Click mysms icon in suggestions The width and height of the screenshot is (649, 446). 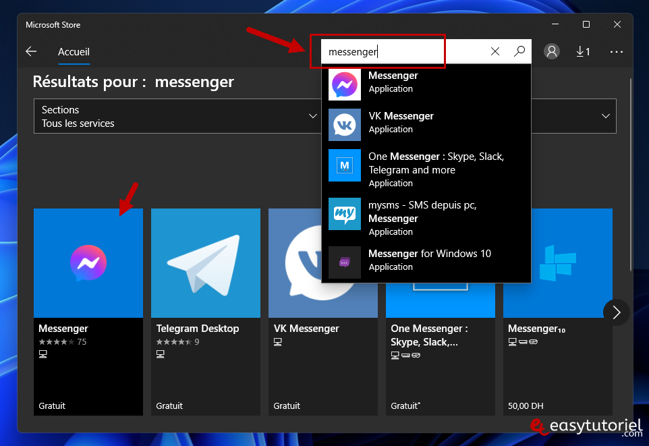345,214
